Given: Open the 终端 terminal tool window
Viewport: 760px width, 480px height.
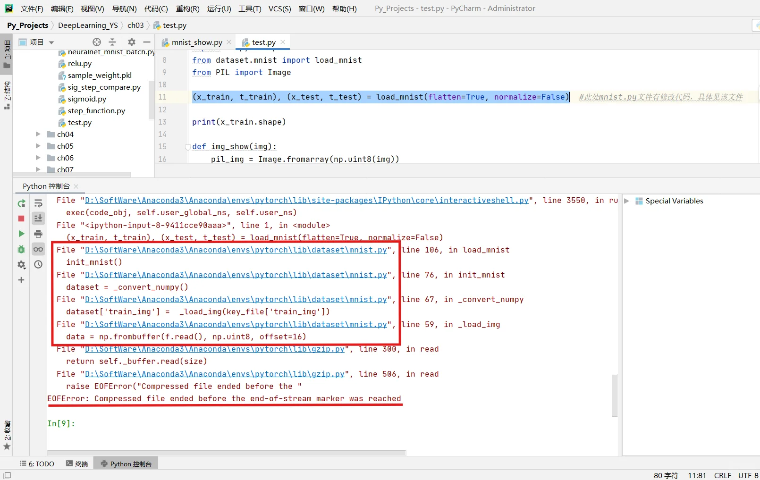Looking at the screenshot, I should point(77,463).
